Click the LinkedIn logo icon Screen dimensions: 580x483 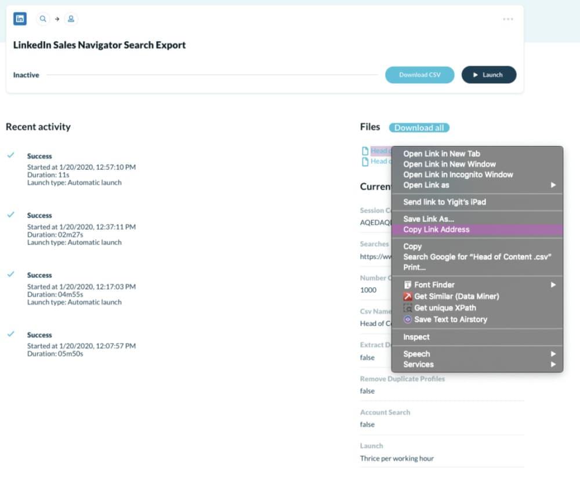[x=20, y=19]
